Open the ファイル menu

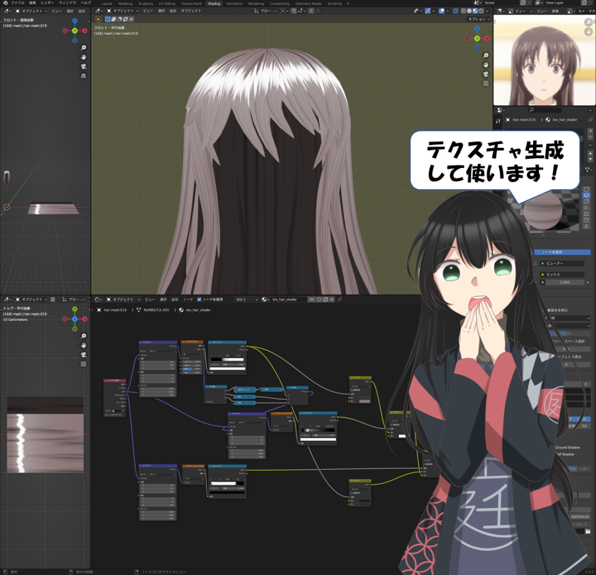coord(17,3)
